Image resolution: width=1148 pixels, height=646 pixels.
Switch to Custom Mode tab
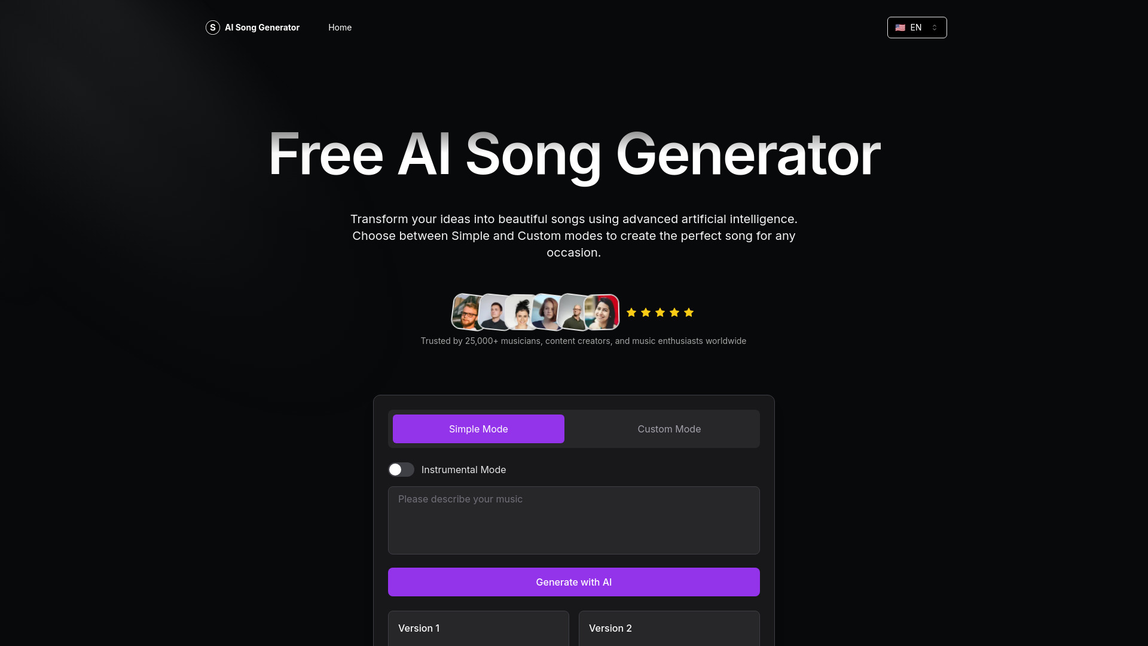(x=670, y=428)
